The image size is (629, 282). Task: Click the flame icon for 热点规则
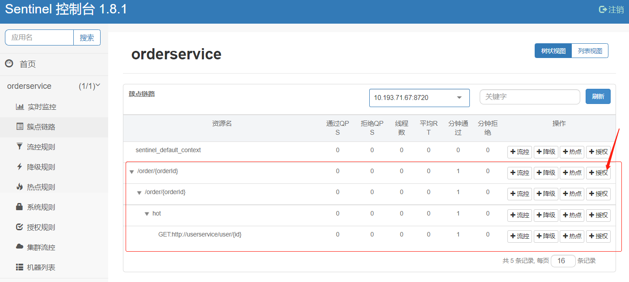point(19,187)
